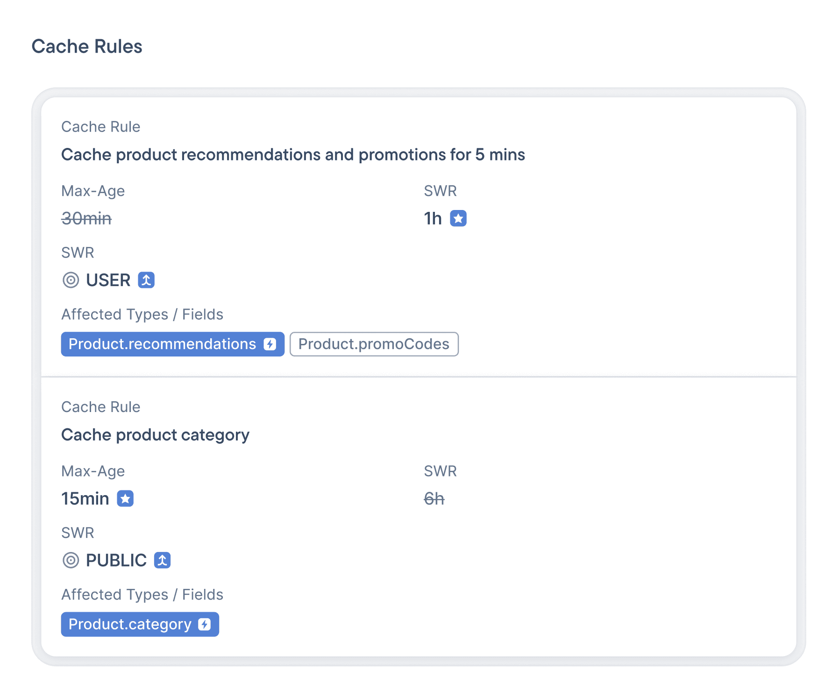Image resolution: width=839 pixels, height=699 pixels.
Task: Select the USER scope label
Action: click(x=108, y=280)
